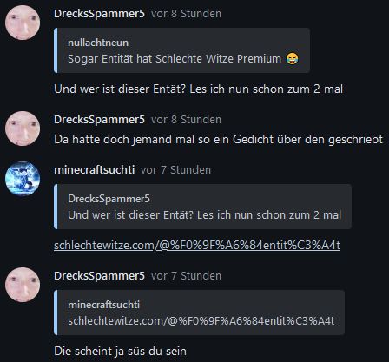This screenshot has height=362, width=389.
Task: Click quoted author DrecksSpammer5 in minecraftsuchti's comment
Action: tap(109, 199)
